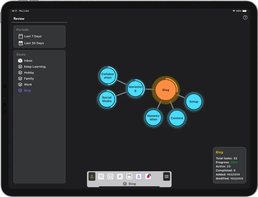Open the Family goal

tap(29, 79)
